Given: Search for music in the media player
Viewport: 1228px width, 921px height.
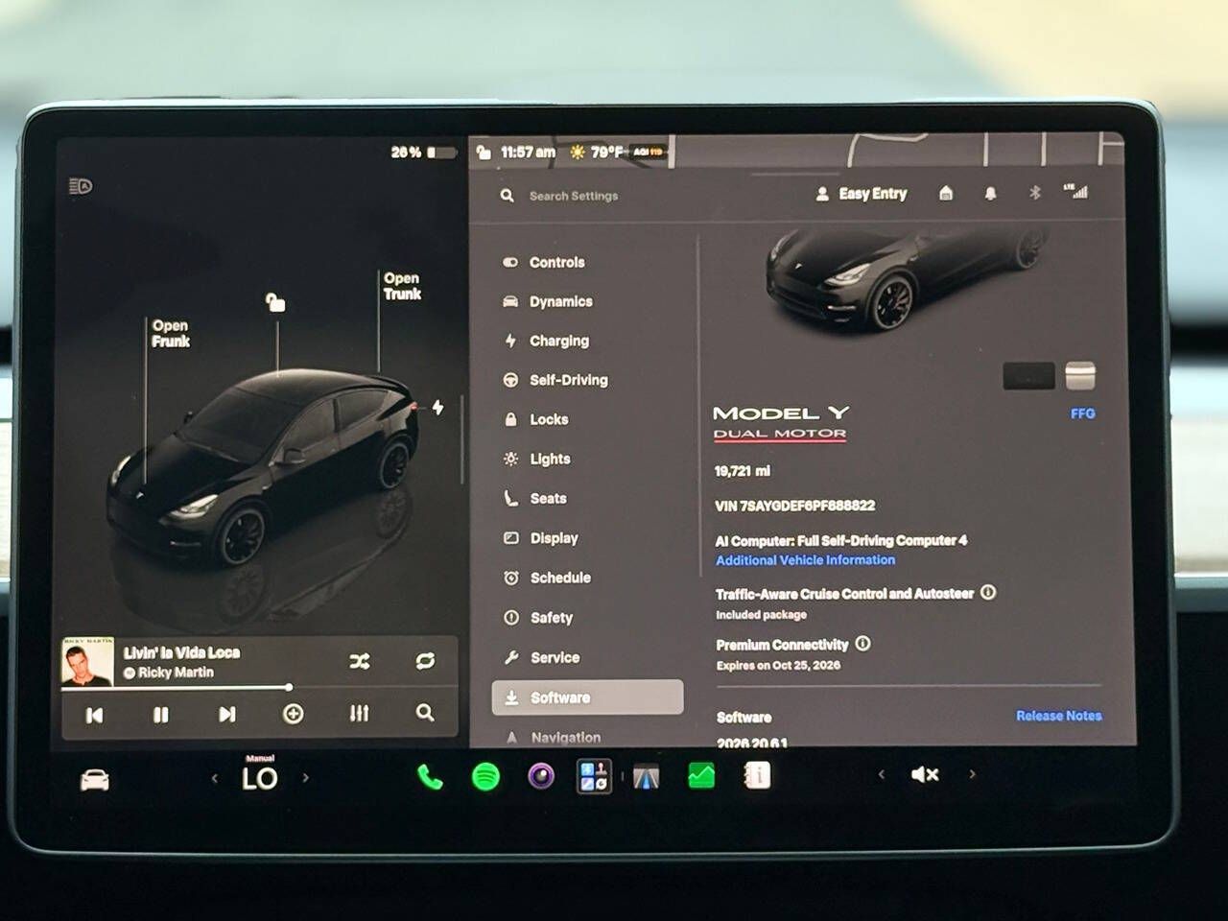Looking at the screenshot, I should 425,713.
